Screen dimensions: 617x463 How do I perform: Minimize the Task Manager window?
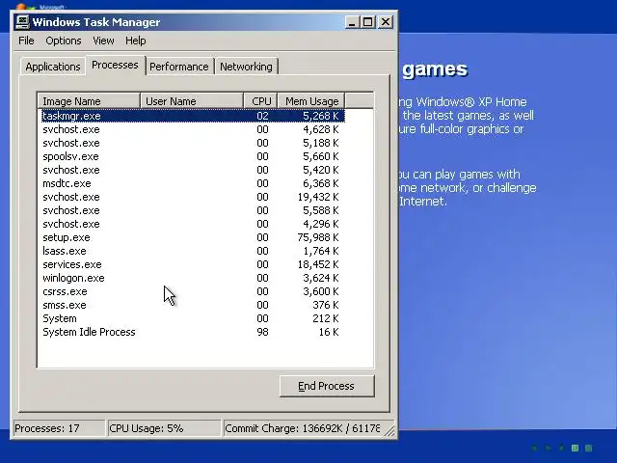click(352, 22)
